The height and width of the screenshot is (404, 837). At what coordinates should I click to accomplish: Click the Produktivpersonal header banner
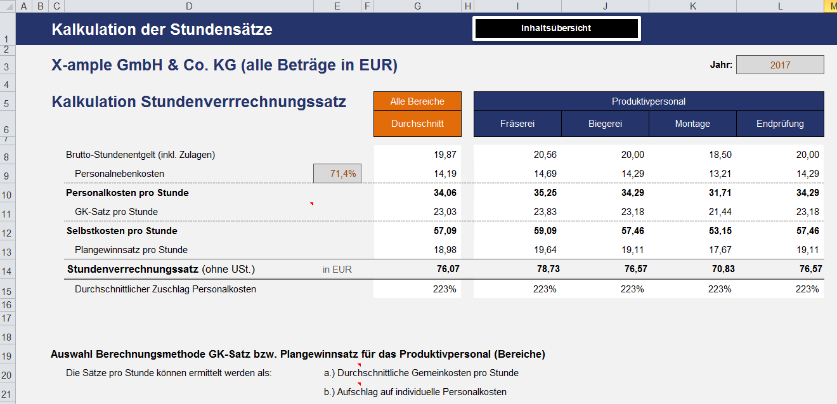coord(649,100)
